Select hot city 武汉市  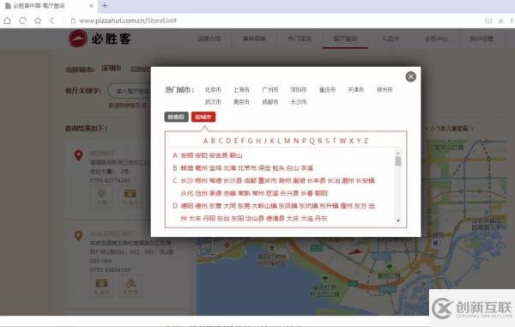tap(213, 102)
